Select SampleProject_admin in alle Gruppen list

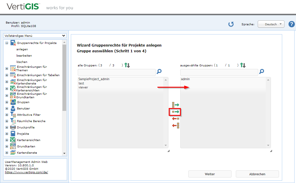[94, 79]
